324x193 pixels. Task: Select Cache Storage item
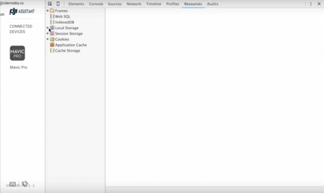pos(67,51)
